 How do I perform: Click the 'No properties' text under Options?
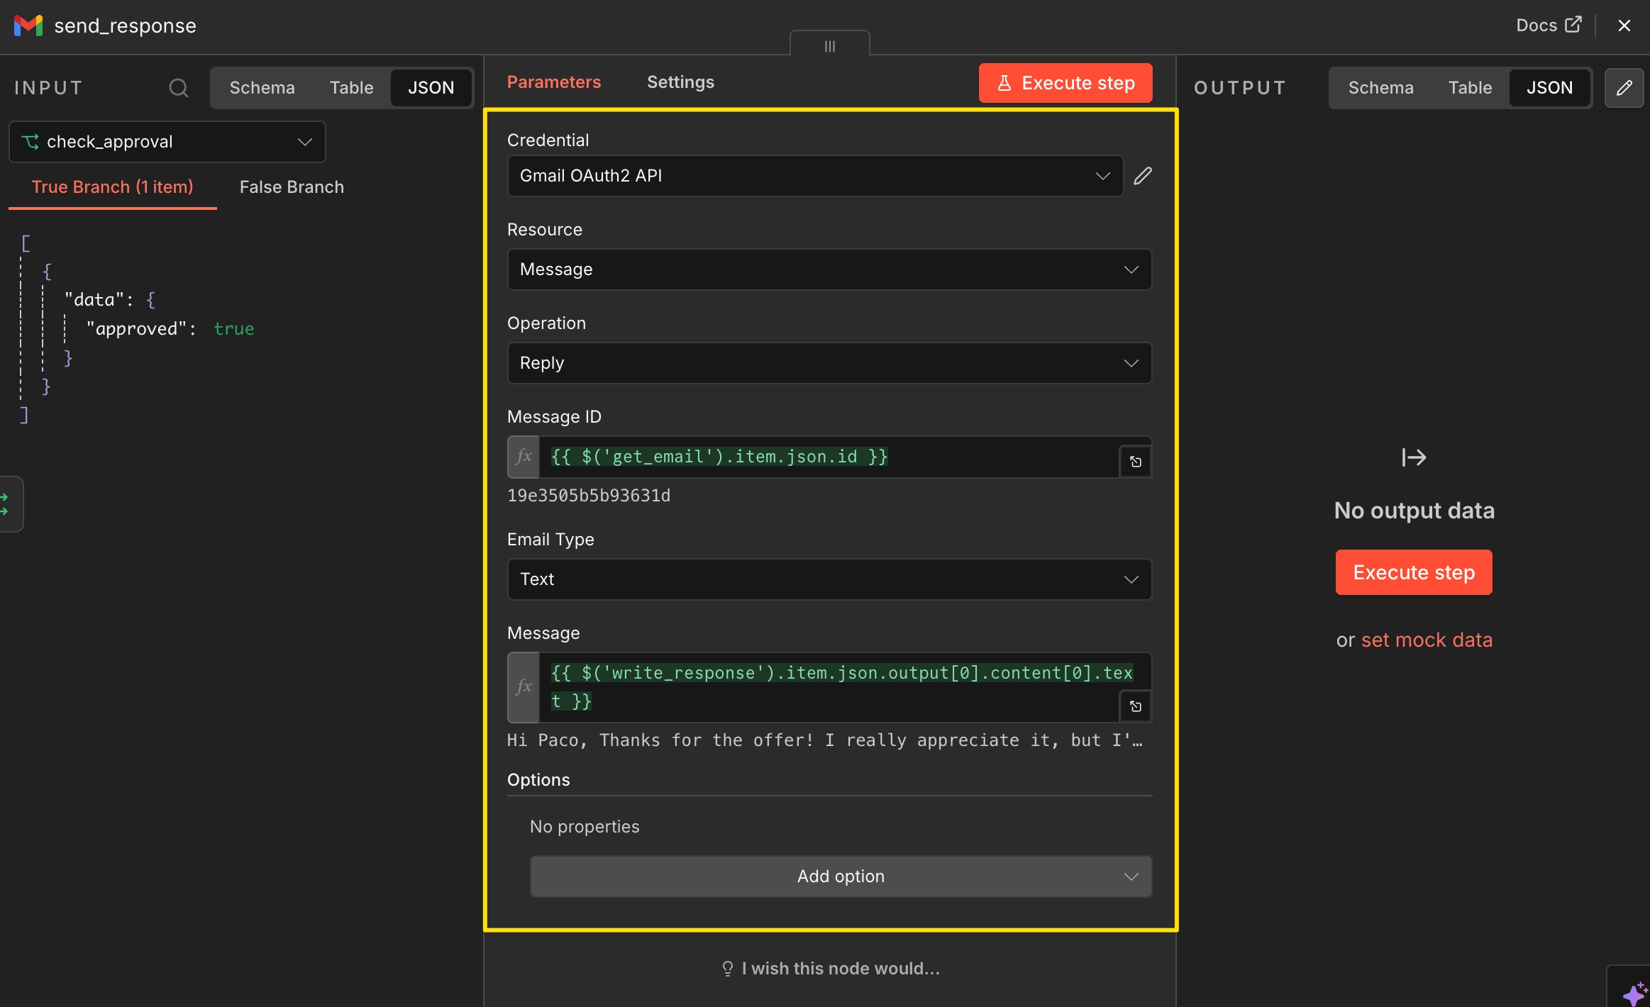585,827
